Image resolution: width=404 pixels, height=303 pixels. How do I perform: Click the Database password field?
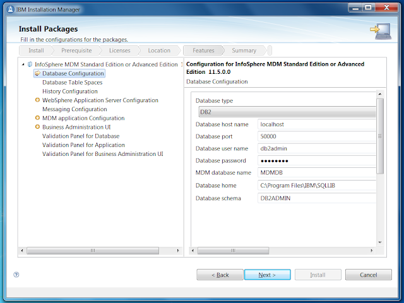[317, 160]
